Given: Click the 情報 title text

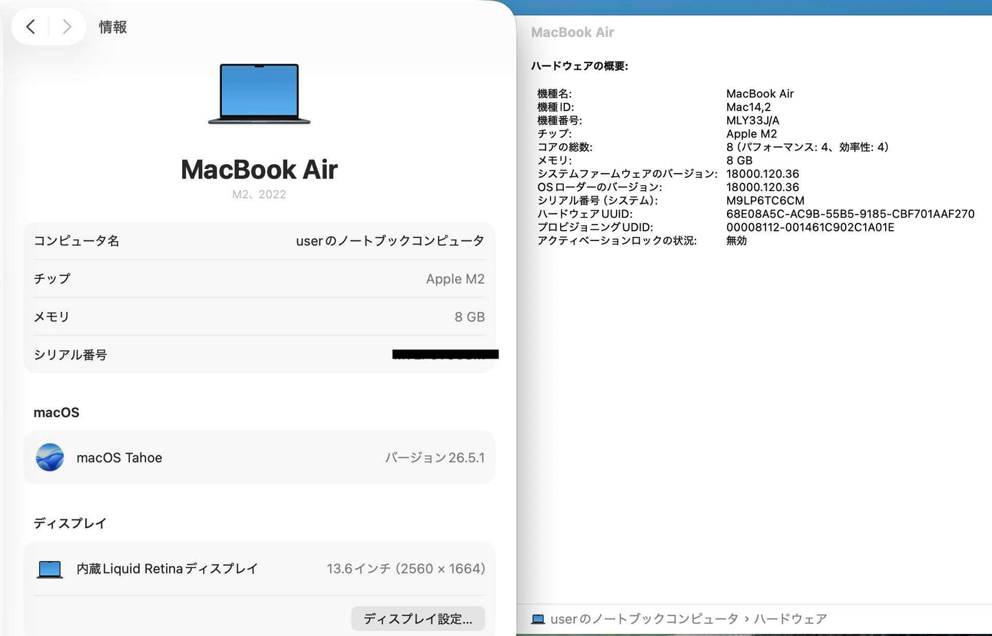Looking at the screenshot, I should coord(113,27).
